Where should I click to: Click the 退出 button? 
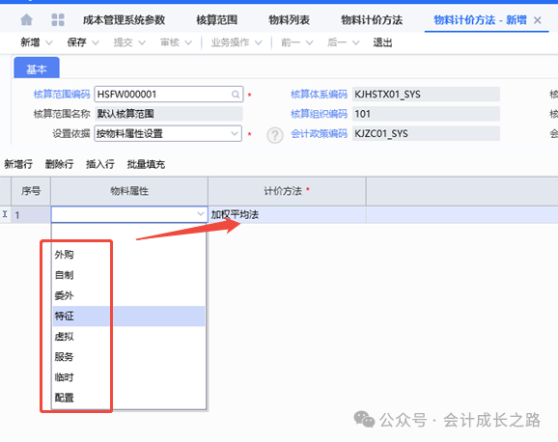[382, 42]
